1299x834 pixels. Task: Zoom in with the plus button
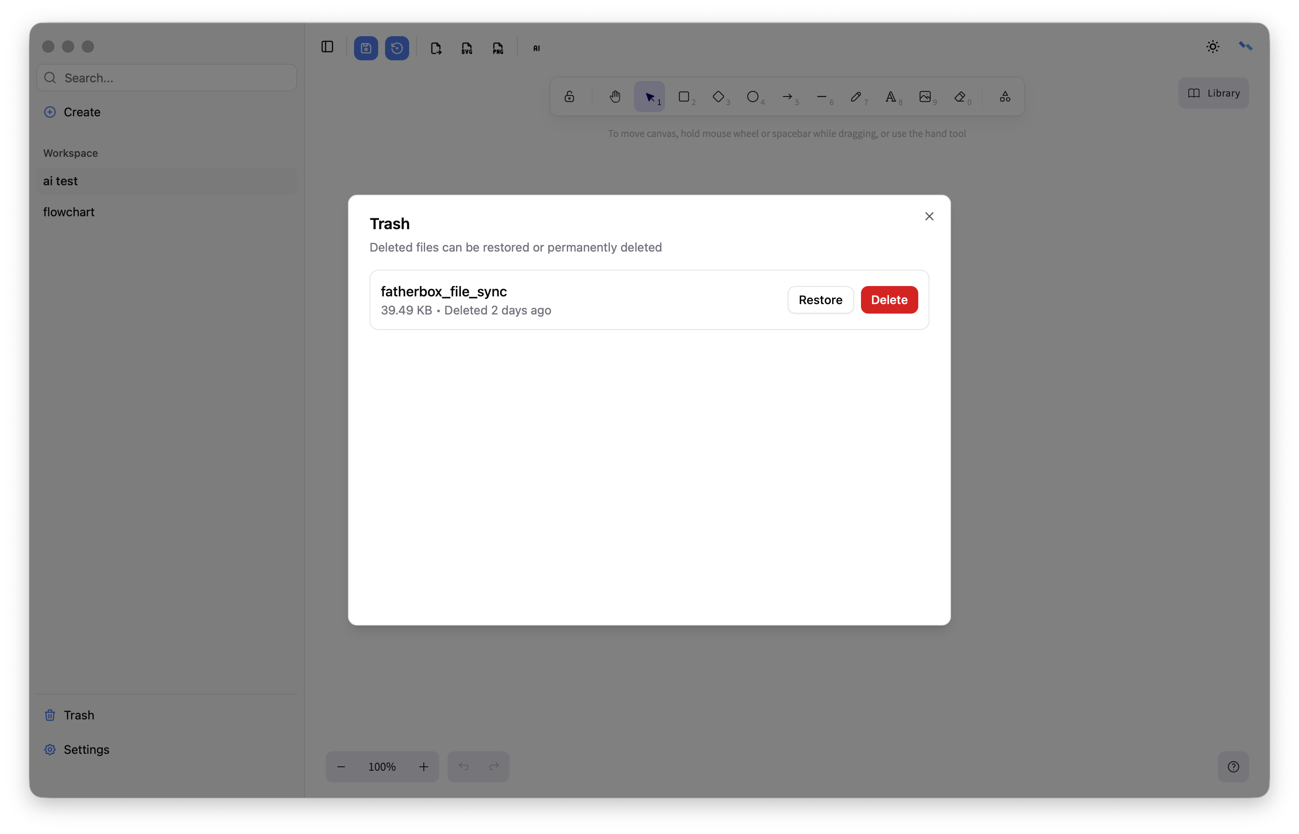pyautogui.click(x=423, y=767)
